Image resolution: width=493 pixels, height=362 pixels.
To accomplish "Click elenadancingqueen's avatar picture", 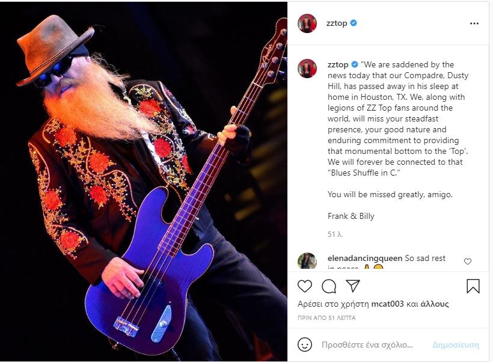I will 307,261.
